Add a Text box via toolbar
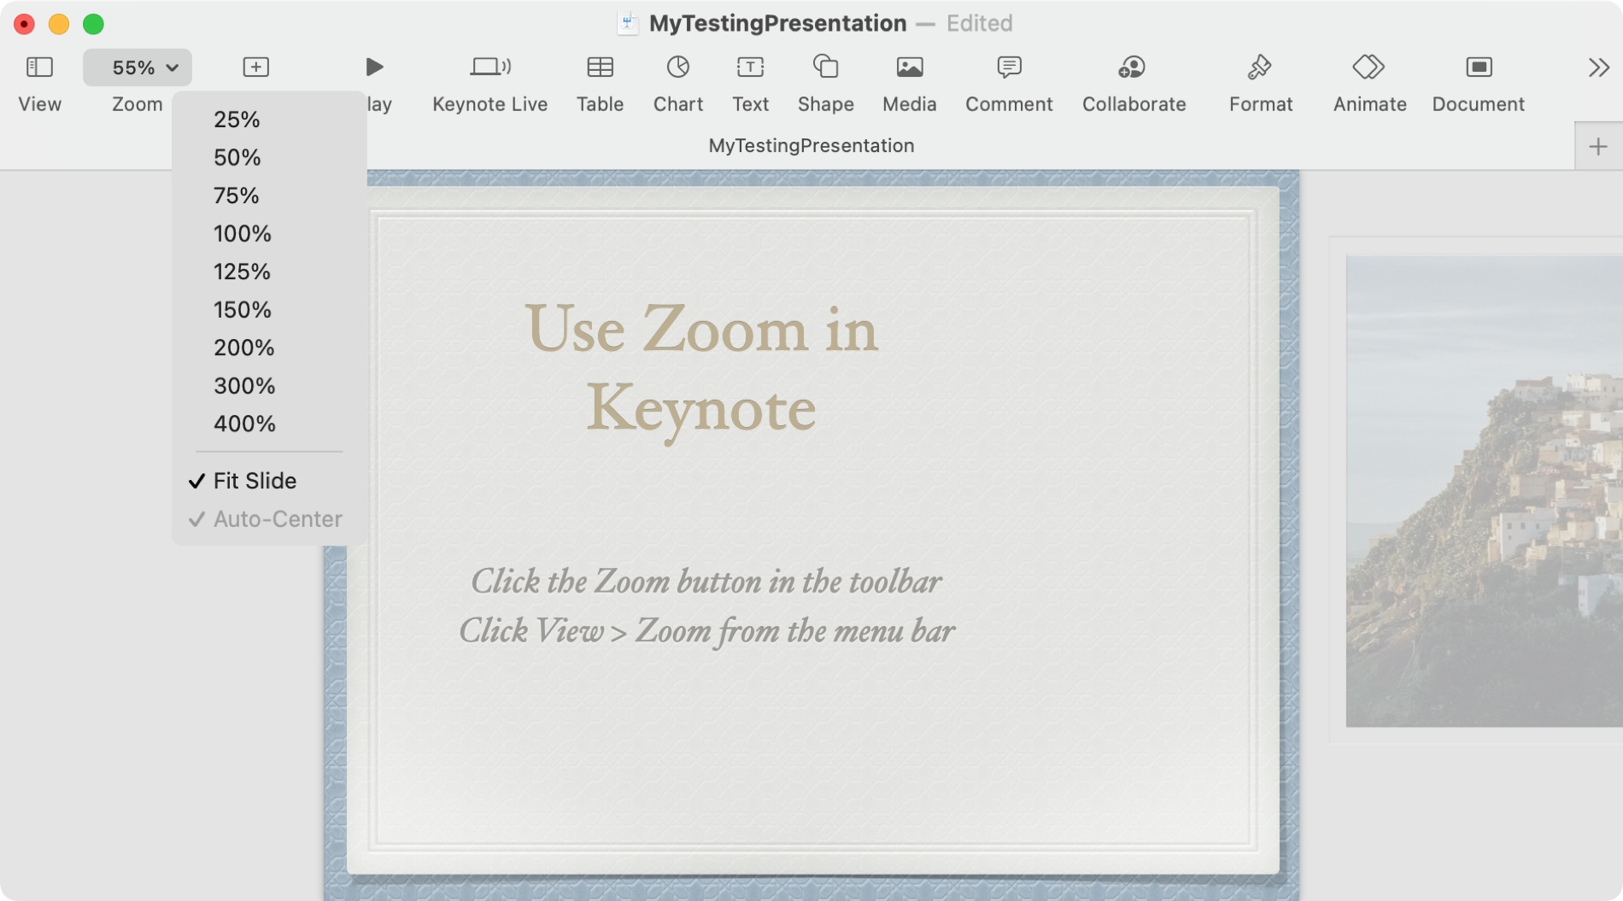 [750, 67]
